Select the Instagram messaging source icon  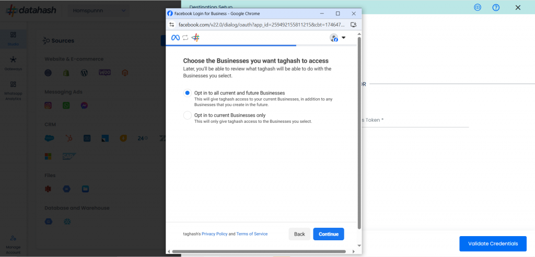[x=48, y=106]
